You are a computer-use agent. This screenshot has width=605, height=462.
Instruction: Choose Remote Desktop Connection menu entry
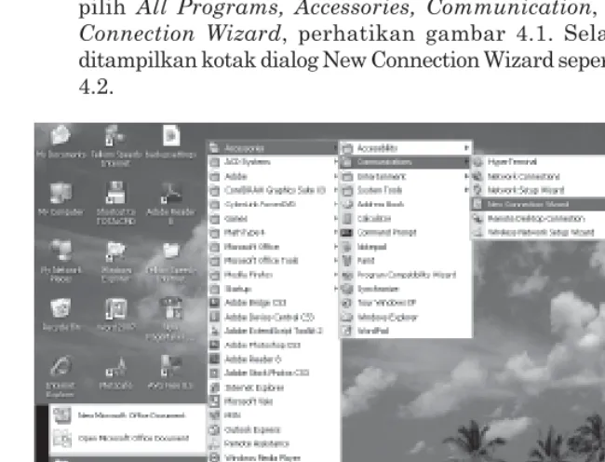(538, 219)
